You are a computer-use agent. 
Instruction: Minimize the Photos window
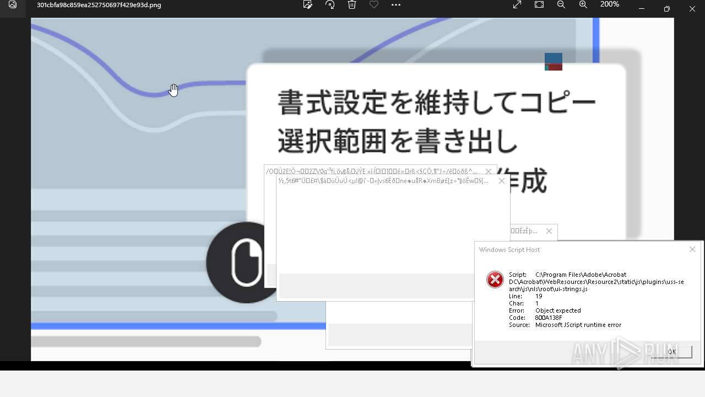click(x=642, y=8)
